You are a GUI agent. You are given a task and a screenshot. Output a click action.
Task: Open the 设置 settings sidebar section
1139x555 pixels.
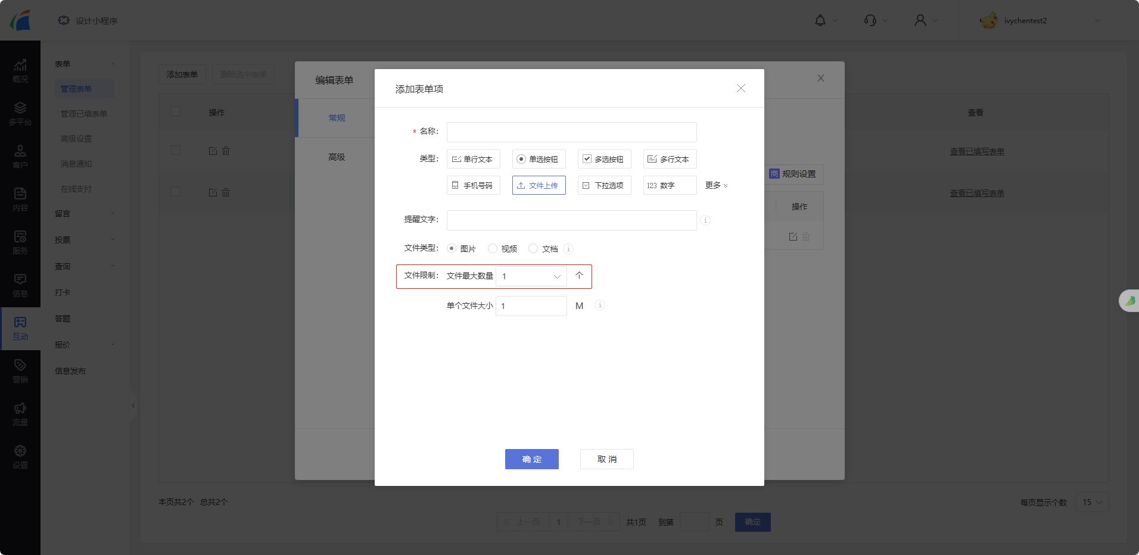[20, 457]
